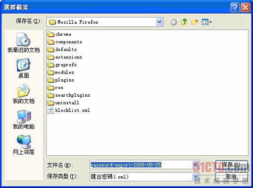This screenshot has height=188, width=253.
Task: Select the plugins folder
Action: [x=61, y=80]
